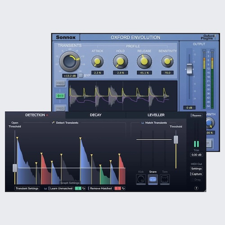Select the Tom drum icon
This screenshot has width=225, height=225.
coord(165,179)
